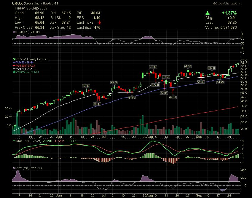This screenshot has height=198, width=252.
Task: Click the 44.10 price low marker
Action: [173, 97]
